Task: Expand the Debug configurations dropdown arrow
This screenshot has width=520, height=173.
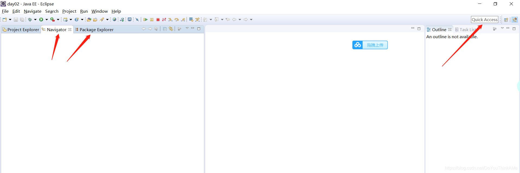Action: 35,19
